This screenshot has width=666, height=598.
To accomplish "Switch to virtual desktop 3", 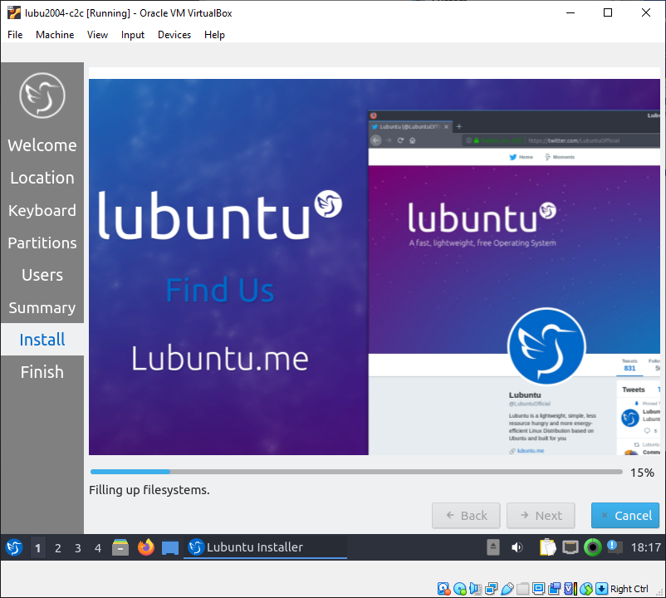I will click(78, 547).
